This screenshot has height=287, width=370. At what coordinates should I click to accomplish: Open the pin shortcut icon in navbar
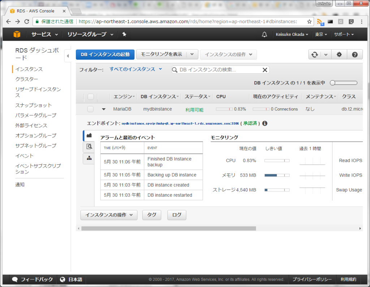point(124,34)
